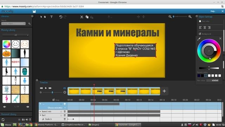Click the Hex value field 404040
225x127 pixels.
[x=213, y=80]
